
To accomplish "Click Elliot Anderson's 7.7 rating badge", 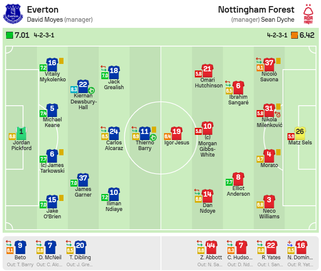I will point(229,182).
